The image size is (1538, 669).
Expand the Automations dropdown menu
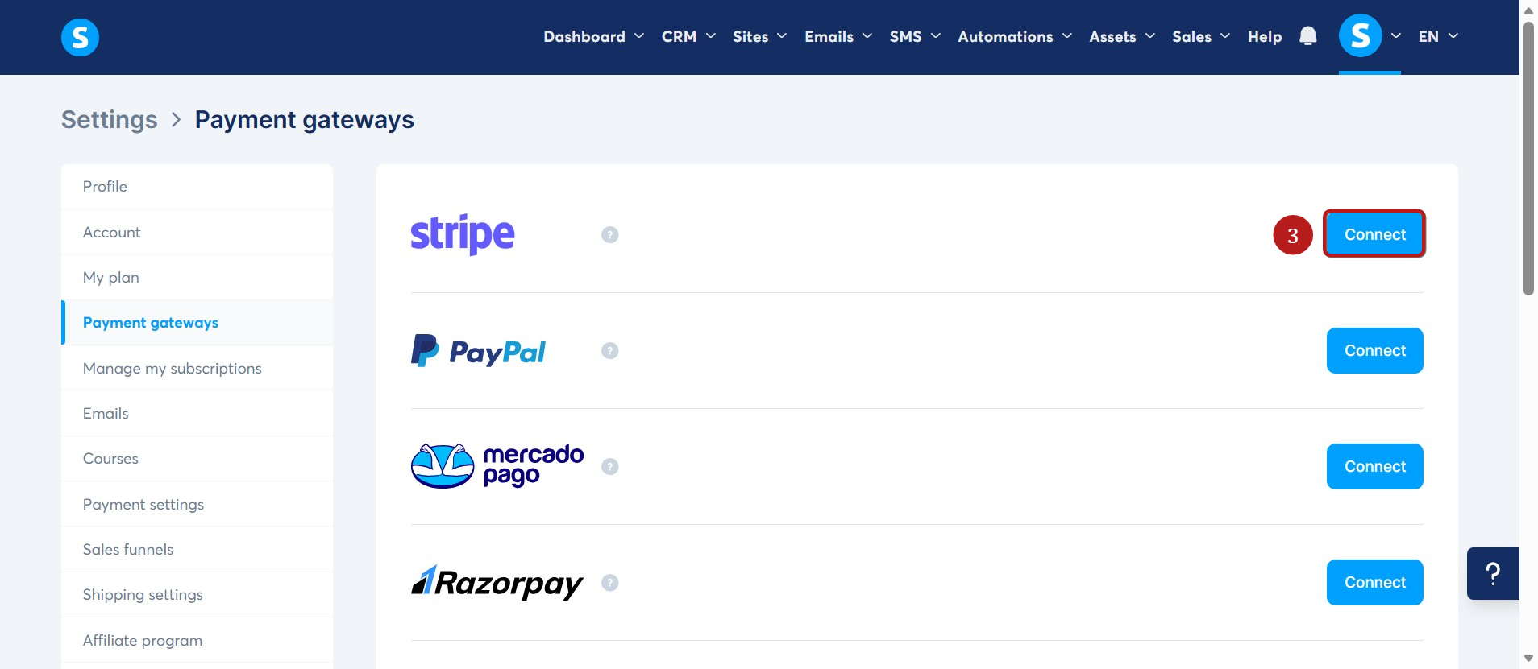(1015, 36)
